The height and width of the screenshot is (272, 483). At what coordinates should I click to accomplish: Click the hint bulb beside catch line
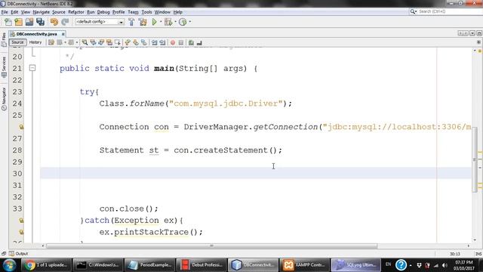pos(21,220)
